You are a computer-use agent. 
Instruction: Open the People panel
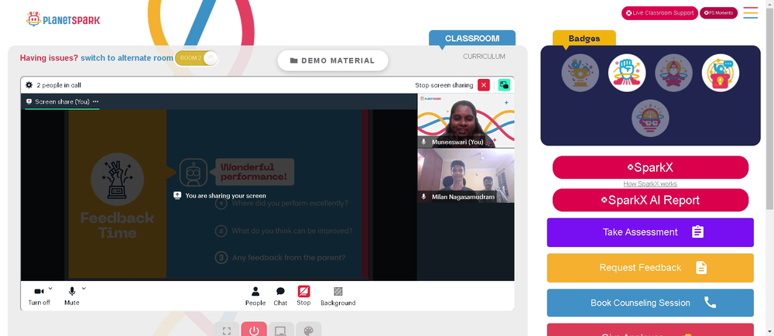[255, 296]
